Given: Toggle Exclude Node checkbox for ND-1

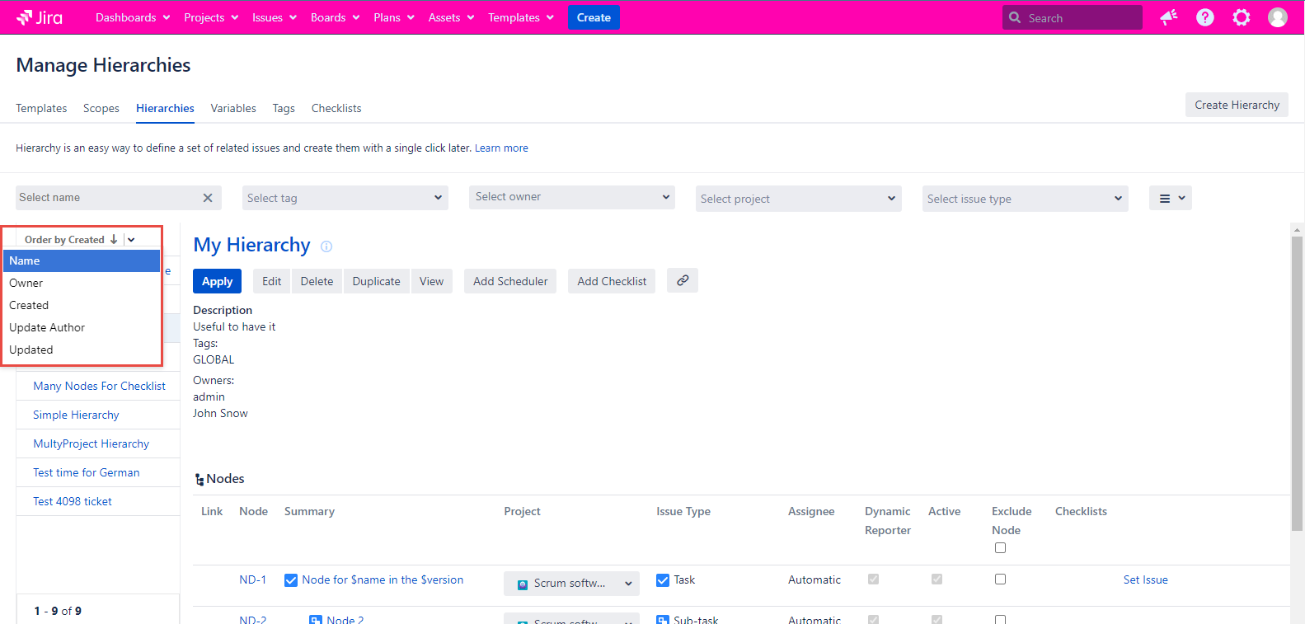Looking at the screenshot, I should click(x=1000, y=579).
